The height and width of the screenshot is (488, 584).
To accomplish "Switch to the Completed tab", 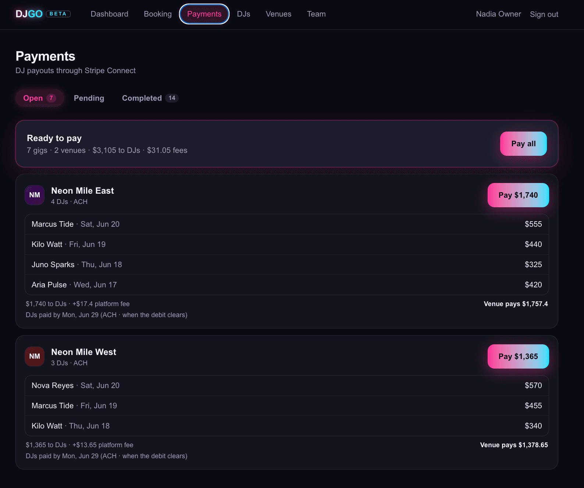I will click(150, 98).
